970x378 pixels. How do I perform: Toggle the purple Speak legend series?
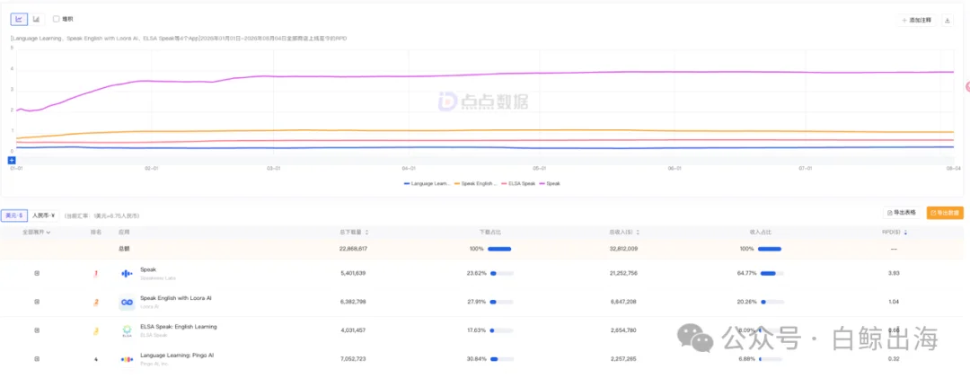click(x=550, y=184)
